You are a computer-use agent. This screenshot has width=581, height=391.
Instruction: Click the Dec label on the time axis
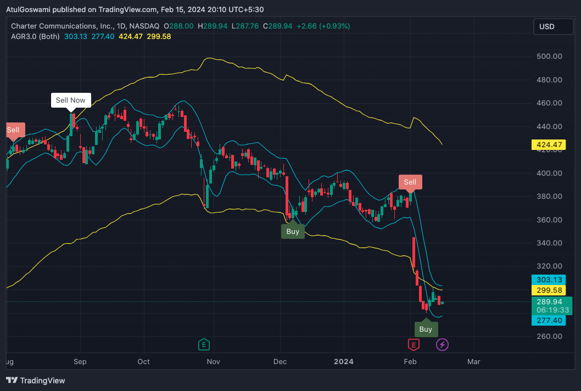[280, 361]
